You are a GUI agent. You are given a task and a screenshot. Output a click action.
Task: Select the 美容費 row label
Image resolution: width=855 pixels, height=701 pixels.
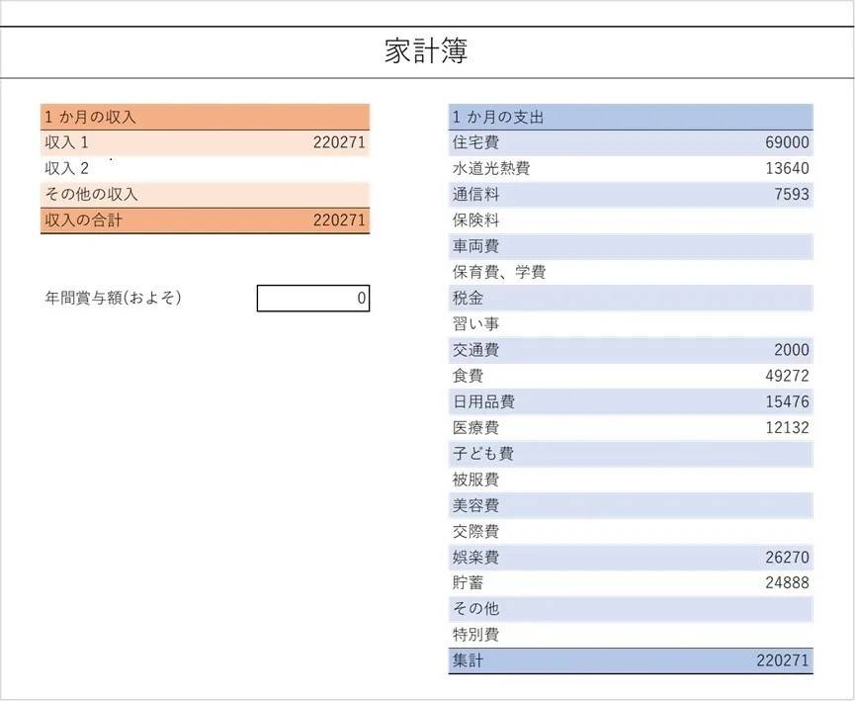click(x=475, y=505)
